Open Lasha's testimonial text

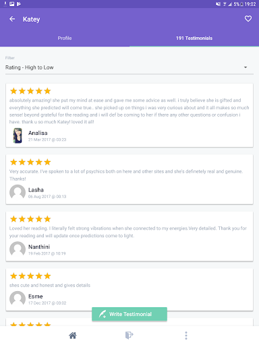[x=126, y=175]
